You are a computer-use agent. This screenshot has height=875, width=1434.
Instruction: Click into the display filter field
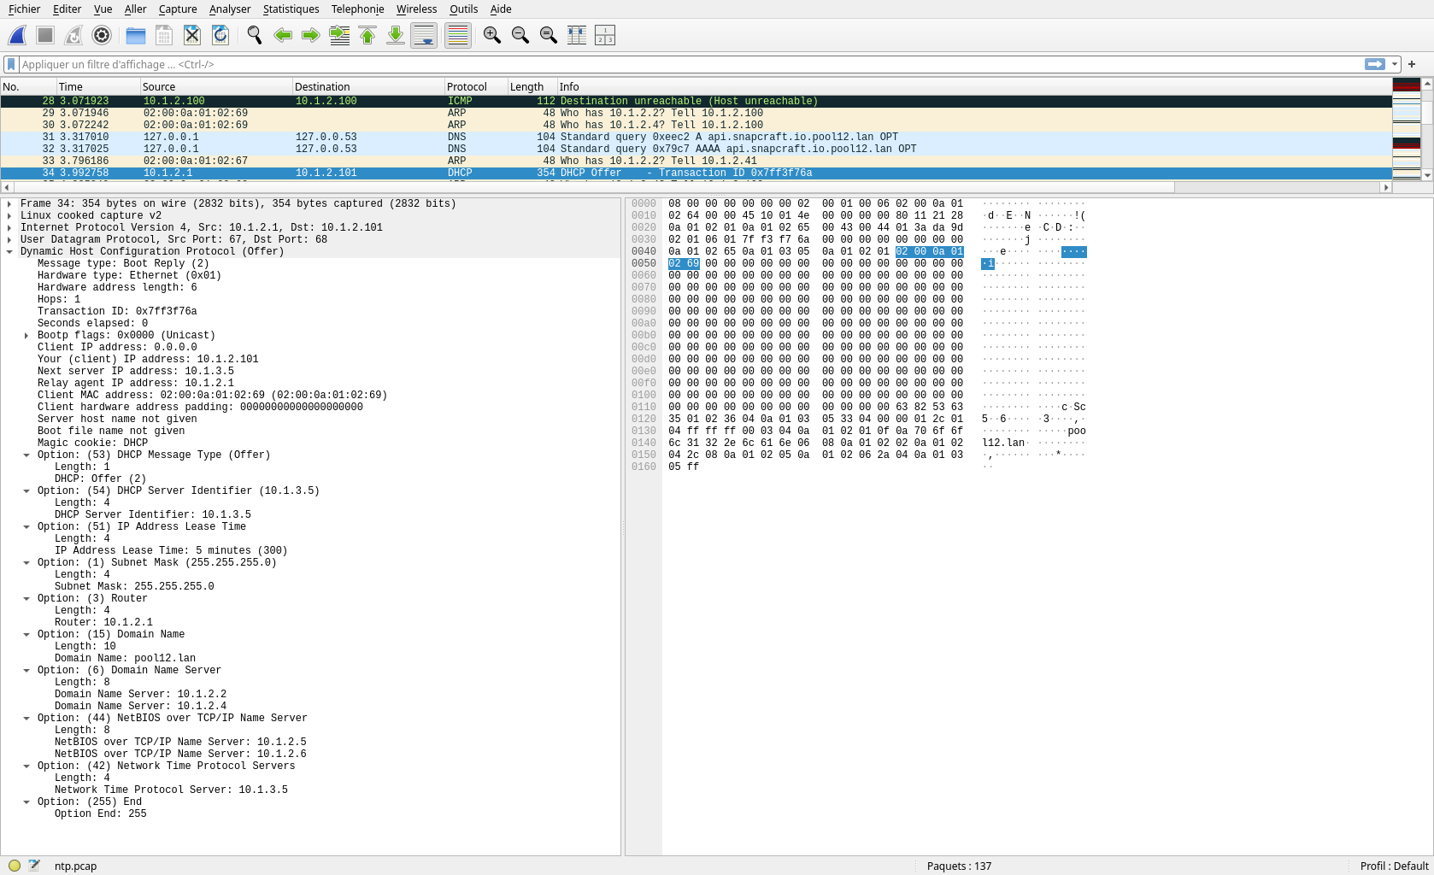pos(684,64)
